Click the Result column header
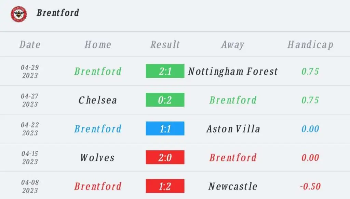The width and height of the screenshot is (350, 199). pyautogui.click(x=165, y=45)
